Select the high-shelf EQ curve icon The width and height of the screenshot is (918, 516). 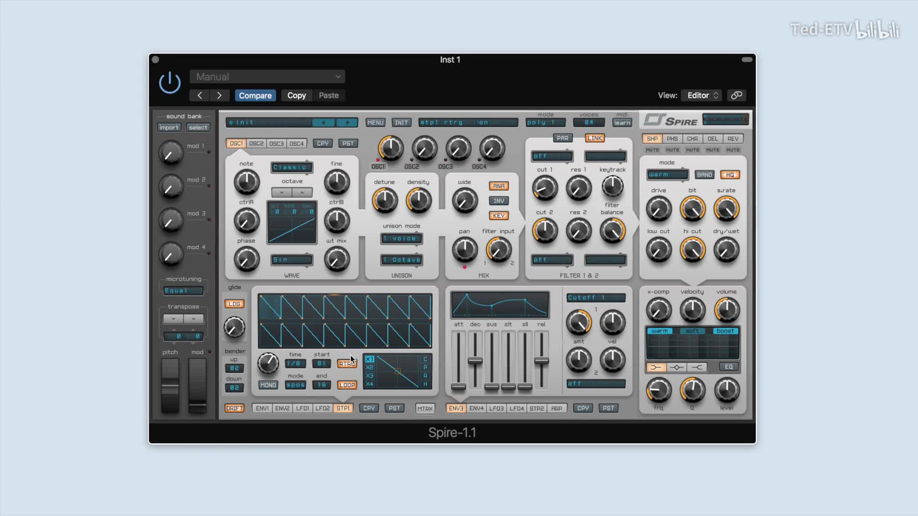tap(697, 367)
